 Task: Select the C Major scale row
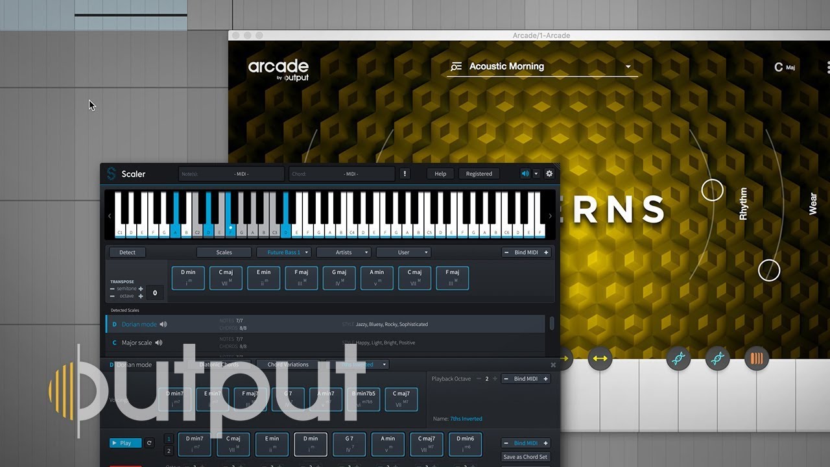326,342
